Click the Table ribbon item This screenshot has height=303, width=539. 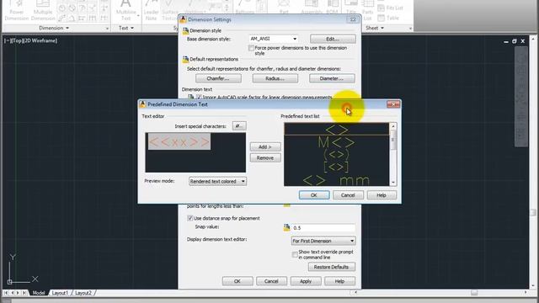coord(388,18)
